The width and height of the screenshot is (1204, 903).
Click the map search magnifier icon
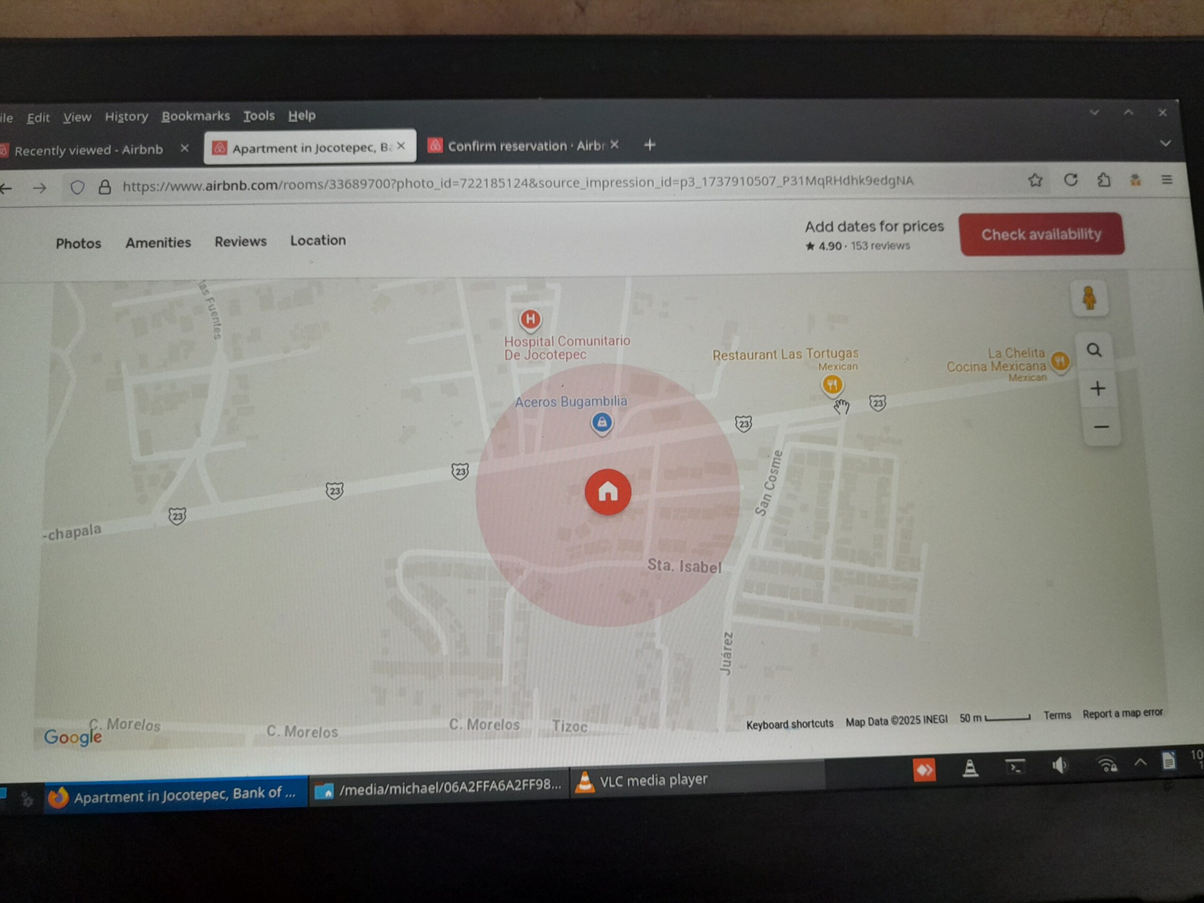[x=1094, y=350]
